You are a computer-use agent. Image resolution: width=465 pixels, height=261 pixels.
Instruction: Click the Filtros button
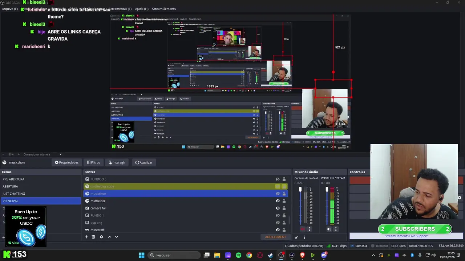(93, 162)
